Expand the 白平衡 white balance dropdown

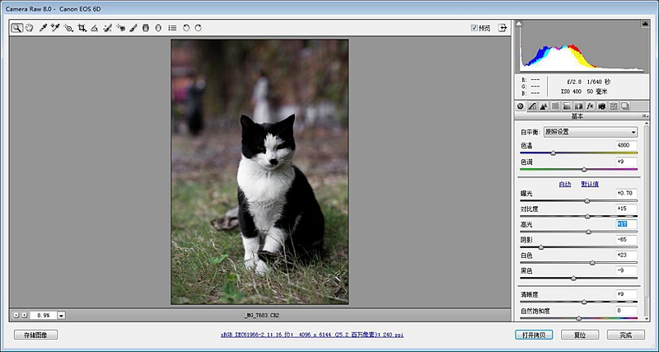pyautogui.click(x=591, y=132)
